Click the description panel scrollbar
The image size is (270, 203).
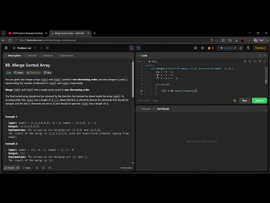coord(133,80)
